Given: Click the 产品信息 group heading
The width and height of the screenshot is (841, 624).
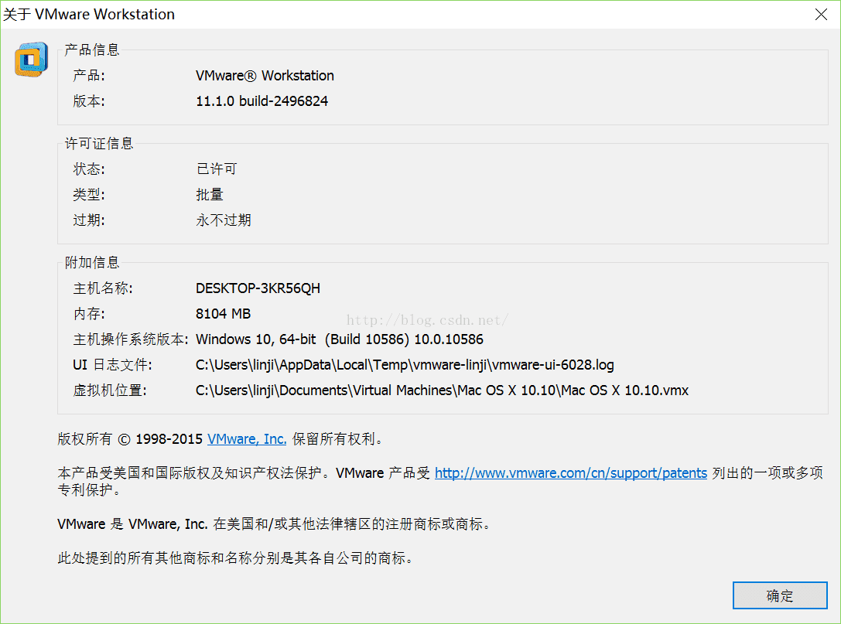Looking at the screenshot, I should click(x=92, y=49).
